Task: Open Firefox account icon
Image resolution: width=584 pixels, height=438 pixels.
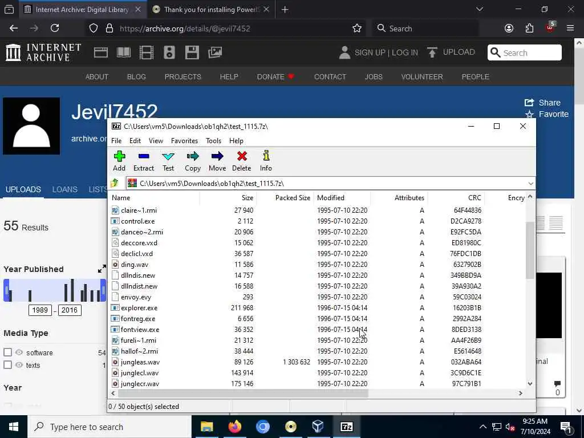Action: (x=509, y=29)
